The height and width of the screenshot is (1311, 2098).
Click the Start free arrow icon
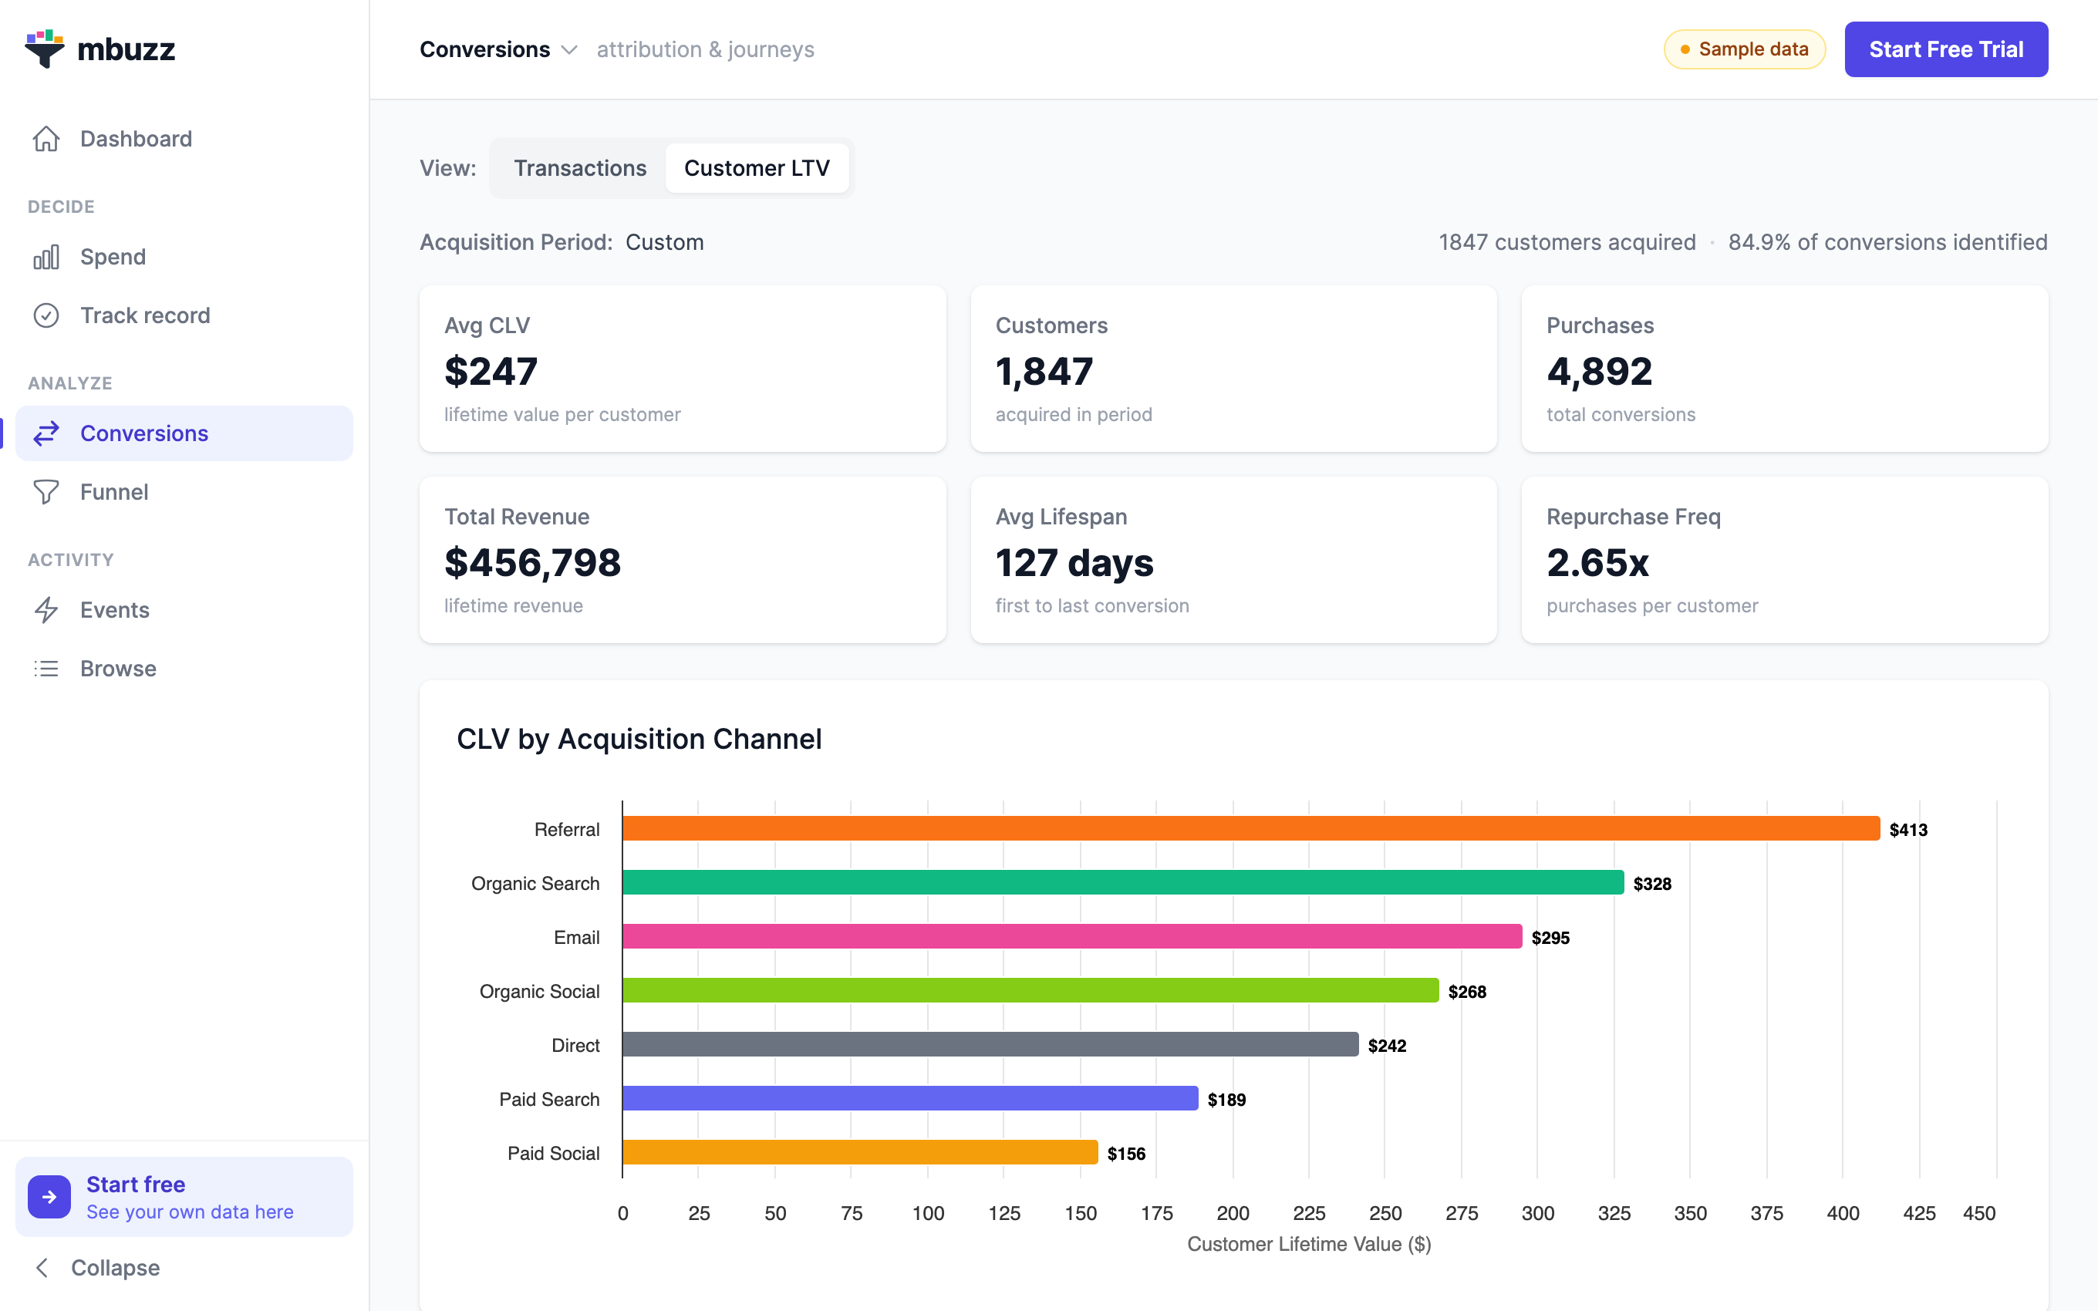pyautogui.click(x=49, y=1197)
